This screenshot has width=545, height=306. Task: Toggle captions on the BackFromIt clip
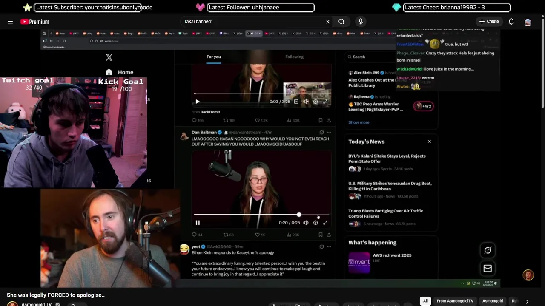[x=296, y=102]
